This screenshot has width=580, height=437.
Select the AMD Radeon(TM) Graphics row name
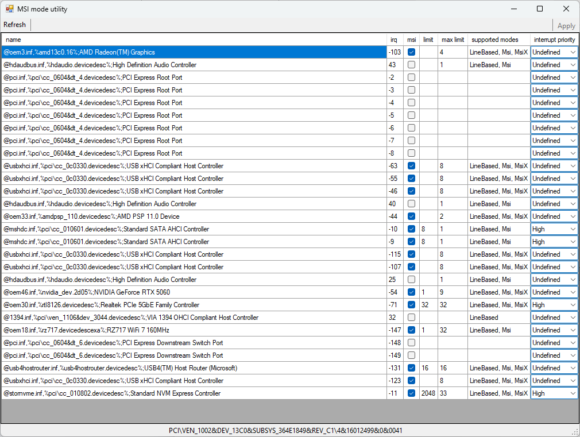(194, 52)
